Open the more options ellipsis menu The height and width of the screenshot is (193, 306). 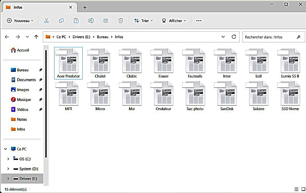tap(199, 21)
